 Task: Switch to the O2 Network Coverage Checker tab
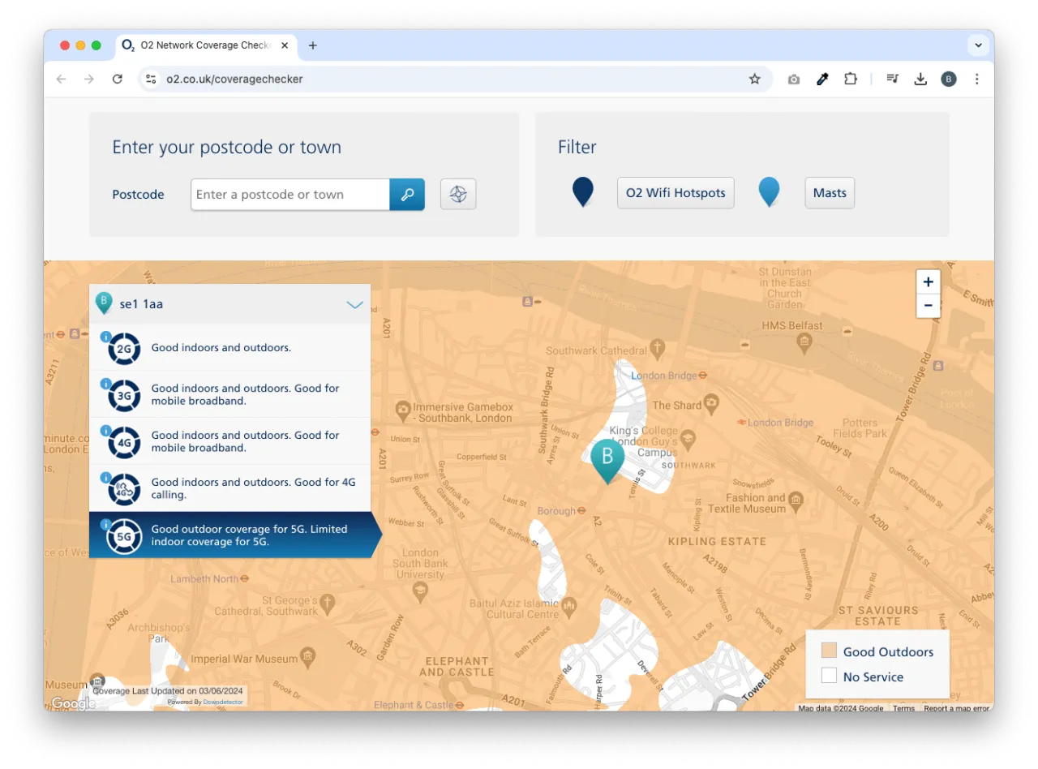(205, 45)
